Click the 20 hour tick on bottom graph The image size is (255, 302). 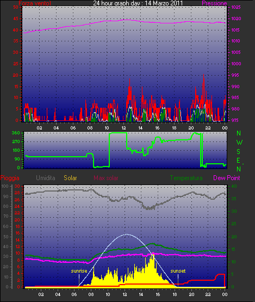191,294
